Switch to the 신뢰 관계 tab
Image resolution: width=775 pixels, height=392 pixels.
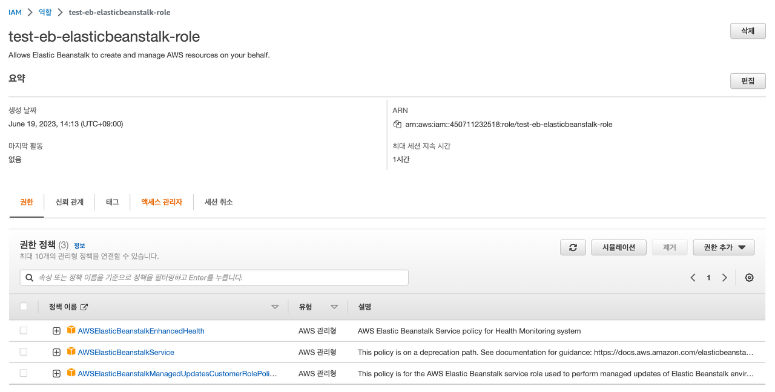tap(70, 202)
